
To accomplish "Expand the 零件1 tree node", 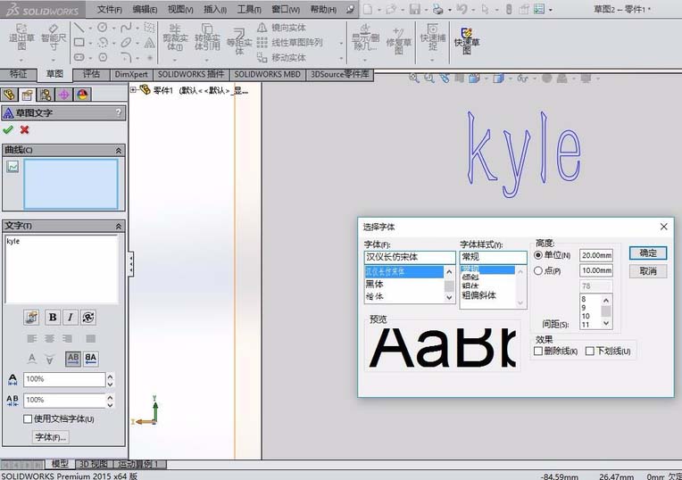I will (133, 90).
